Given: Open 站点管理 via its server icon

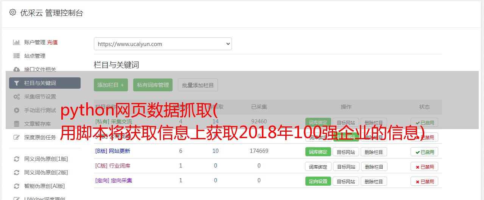Looking at the screenshot, I should [x=16, y=56].
